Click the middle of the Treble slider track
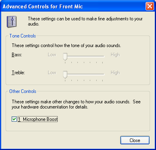Image resolution: width=156 pixels, height=150 pixels. (84, 74)
